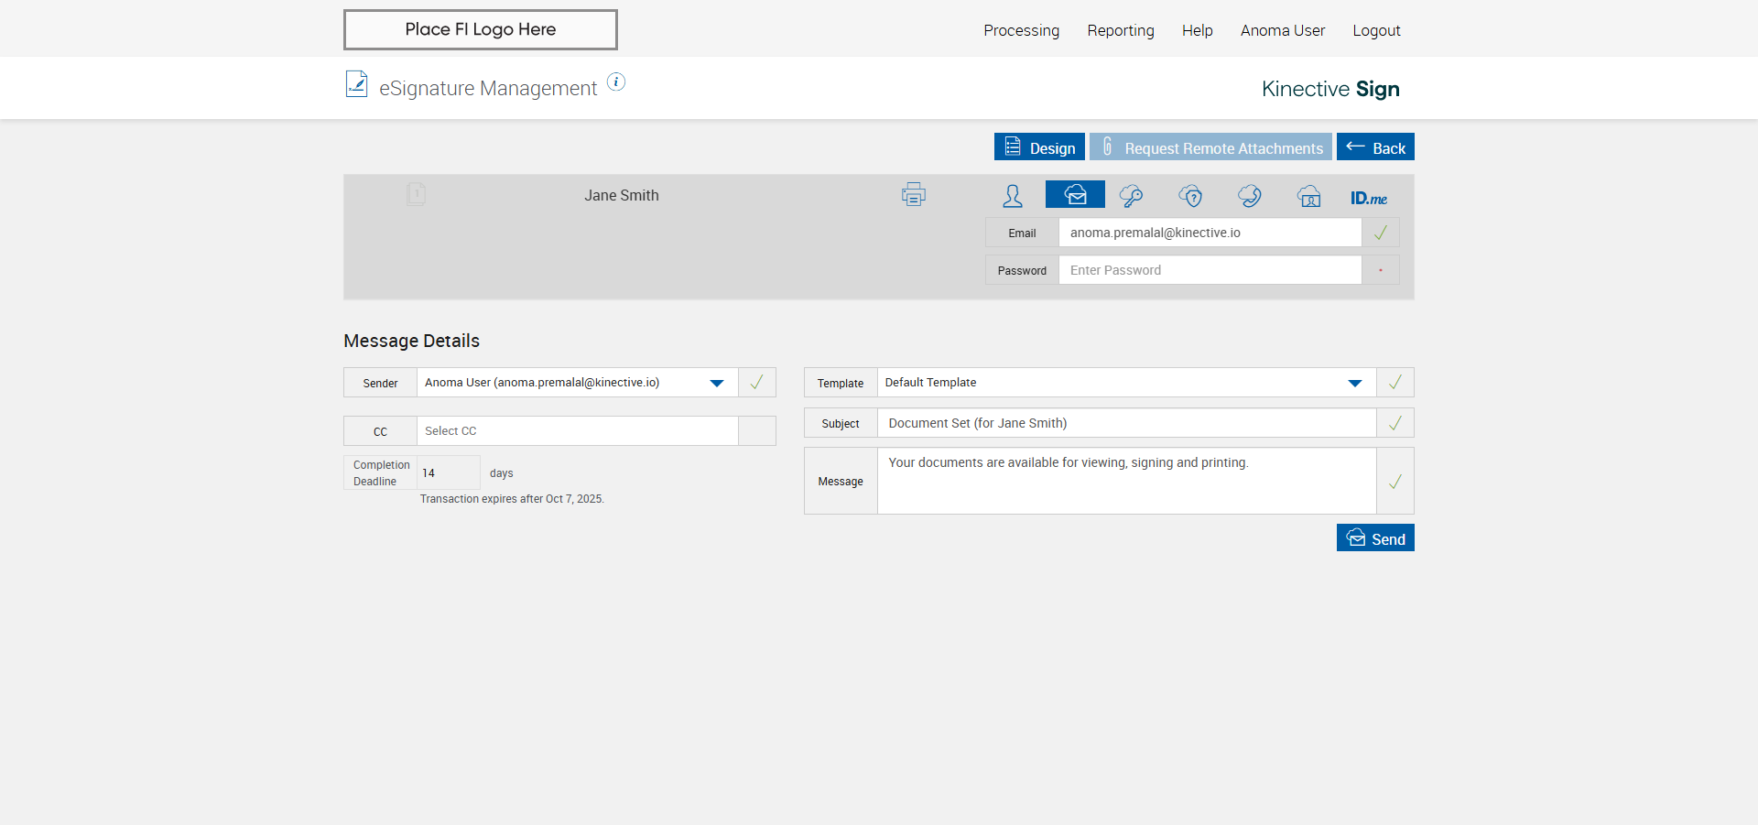The width and height of the screenshot is (1758, 825).
Task: Expand the Template dropdown arrow
Action: click(x=1354, y=383)
